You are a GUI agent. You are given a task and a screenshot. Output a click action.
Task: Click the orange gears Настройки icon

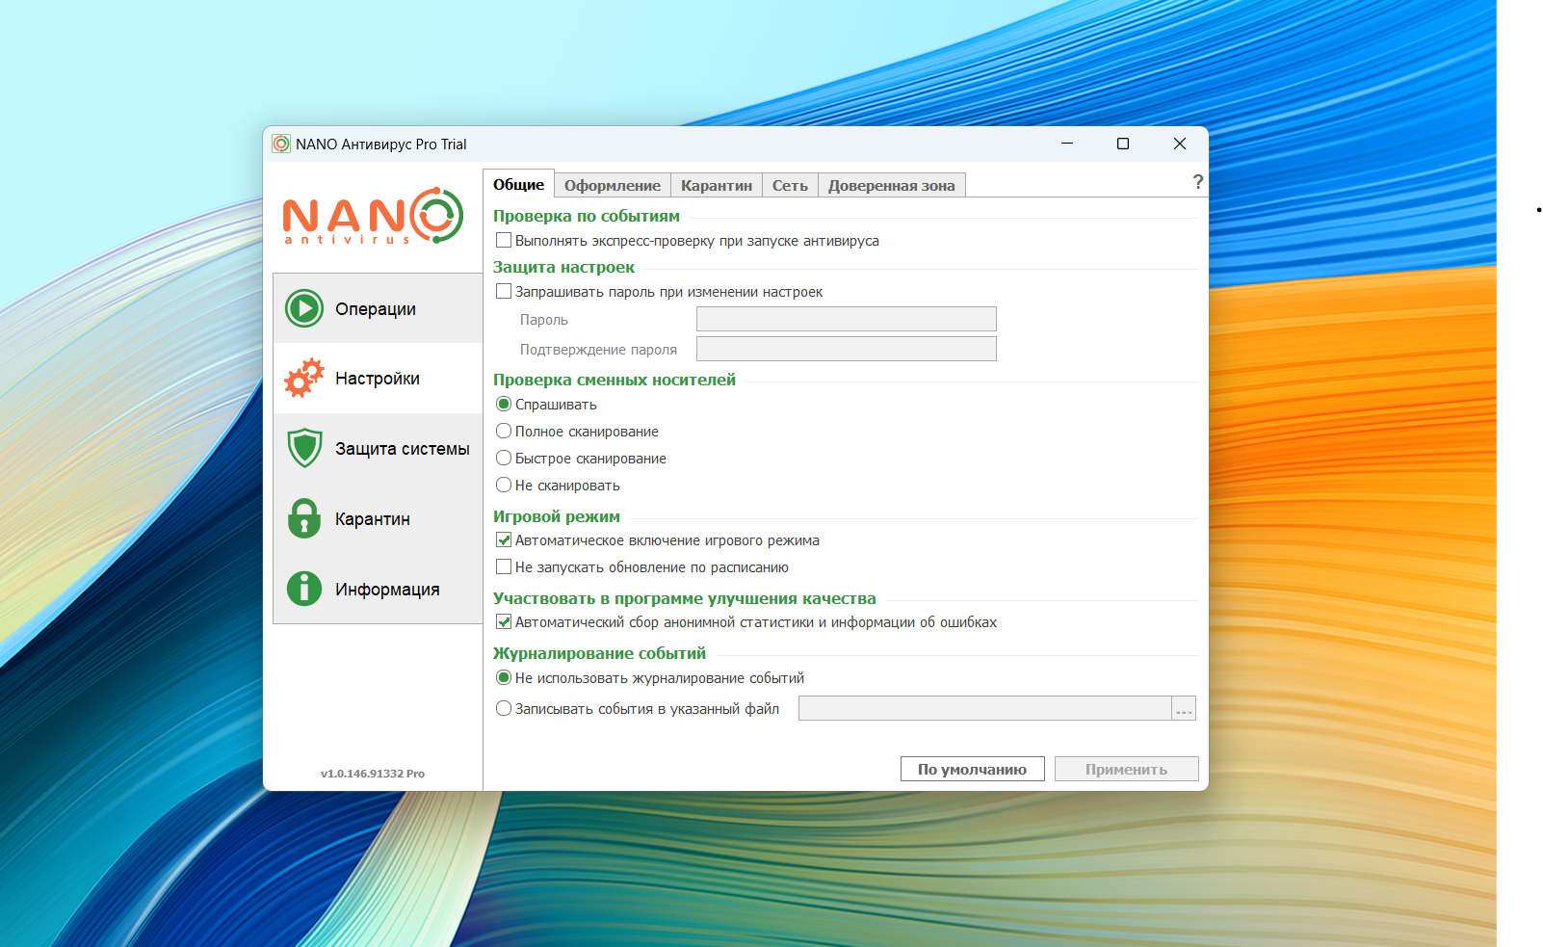pos(304,379)
